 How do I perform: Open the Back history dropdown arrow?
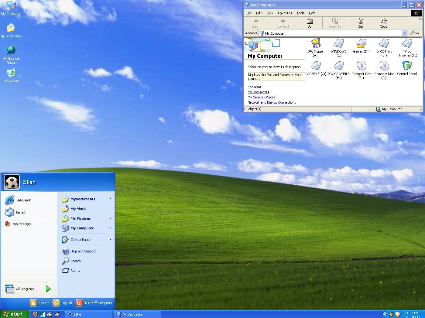(269, 23)
